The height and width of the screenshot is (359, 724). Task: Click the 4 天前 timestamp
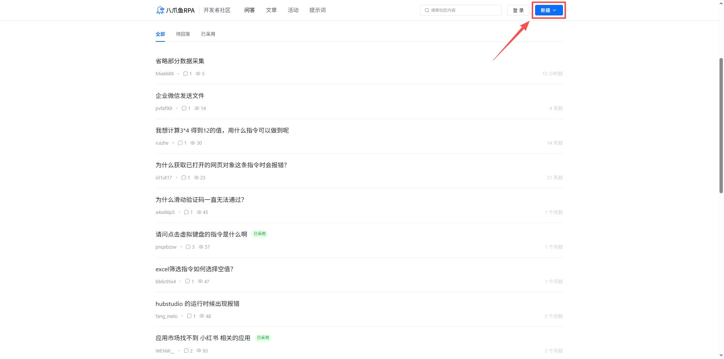(556, 108)
